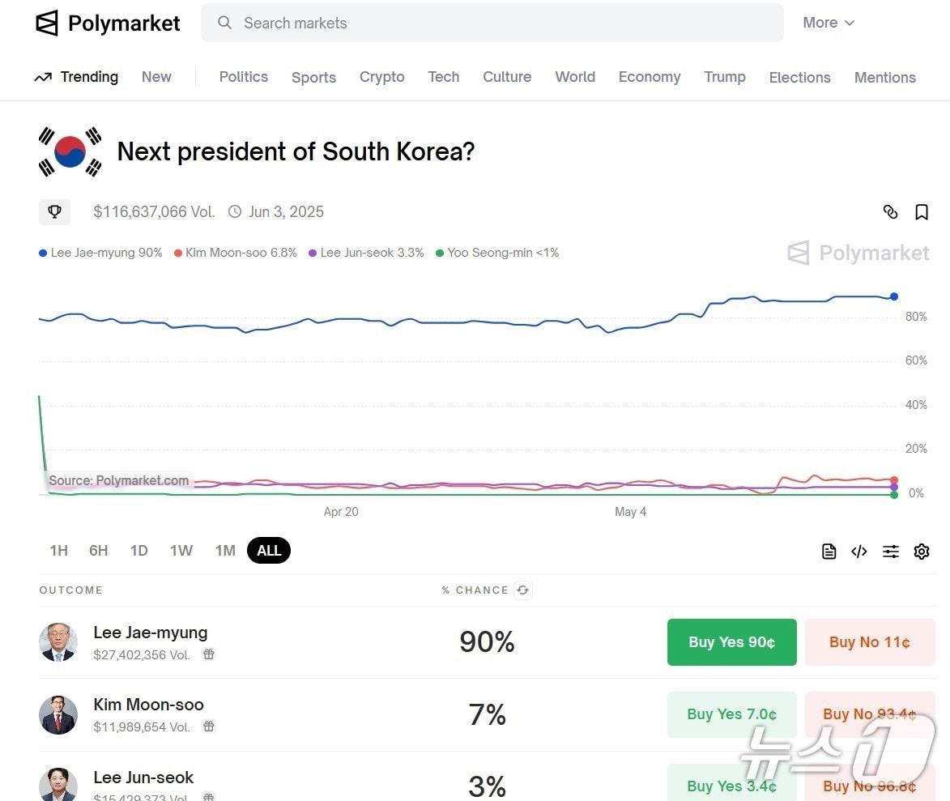The height and width of the screenshot is (801, 950).
Task: Expand the More dropdown menu
Action: tap(829, 23)
